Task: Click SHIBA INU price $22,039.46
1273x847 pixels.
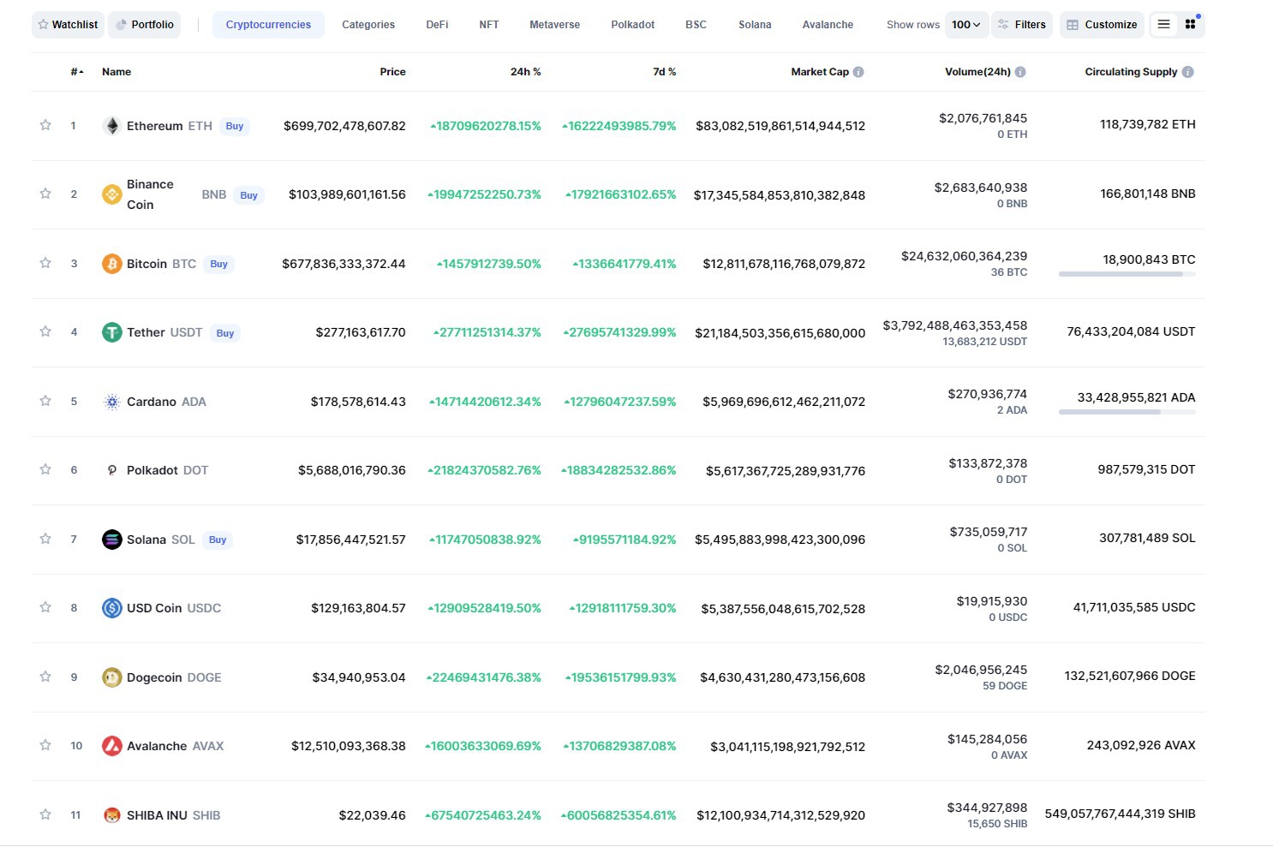Action: [372, 815]
